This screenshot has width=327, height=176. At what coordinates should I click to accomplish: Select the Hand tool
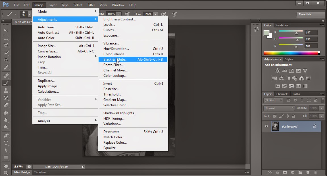click(x=6, y=166)
